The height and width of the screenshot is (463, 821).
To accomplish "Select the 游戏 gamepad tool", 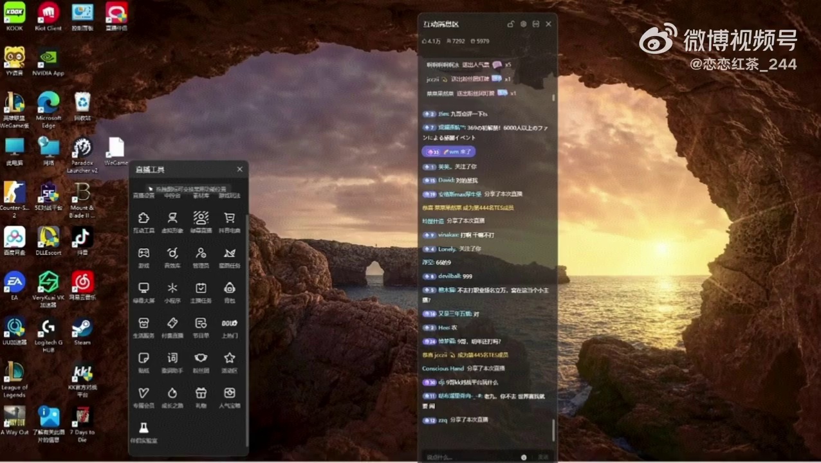I will [x=143, y=257].
